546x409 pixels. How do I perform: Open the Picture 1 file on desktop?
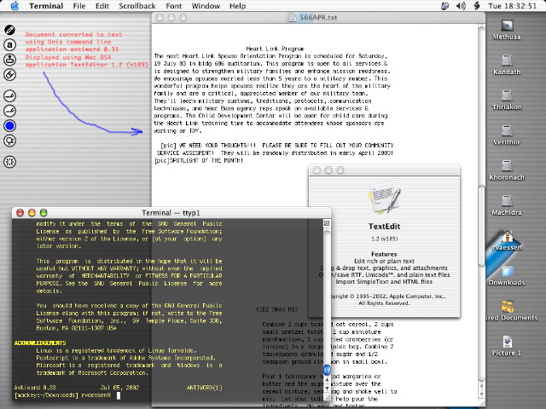[507, 343]
